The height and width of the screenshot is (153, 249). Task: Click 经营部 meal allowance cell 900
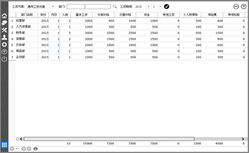pos(103,21)
